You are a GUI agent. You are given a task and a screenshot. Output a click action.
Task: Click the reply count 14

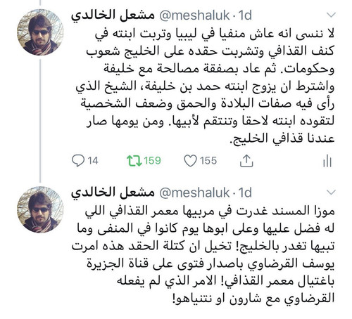point(93,161)
